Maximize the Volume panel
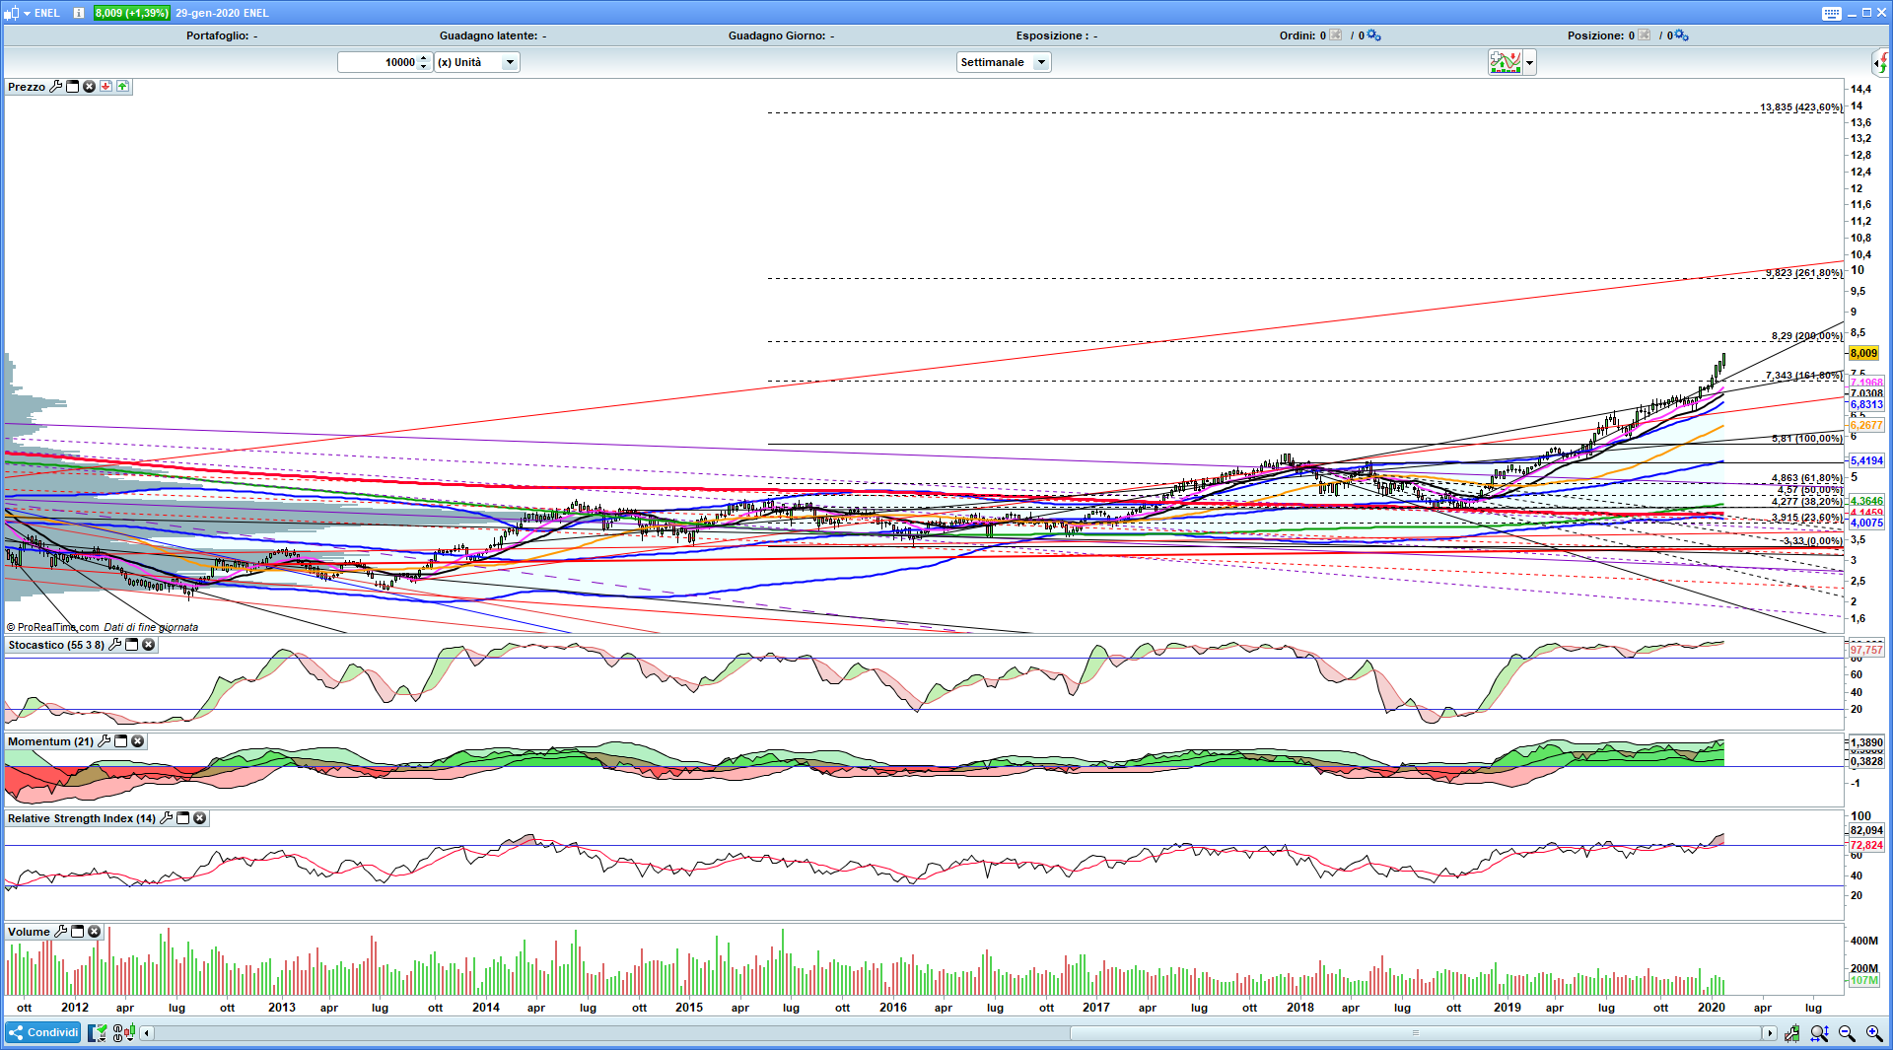The height and width of the screenshot is (1050, 1893). coord(77,932)
